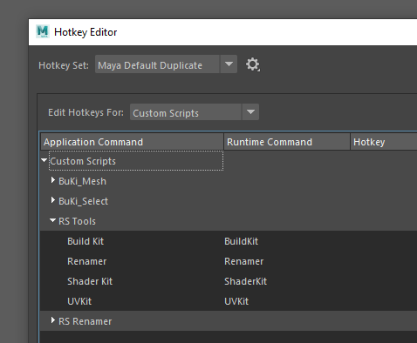Click the Hotkey column header
Viewport: 417px width, 343px height.
tap(384, 142)
